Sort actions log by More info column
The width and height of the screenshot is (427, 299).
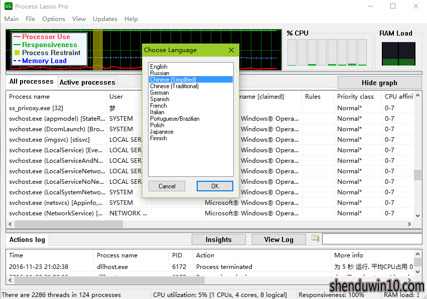(372, 255)
